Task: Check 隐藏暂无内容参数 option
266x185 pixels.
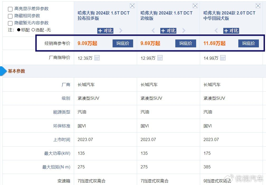Action: pos(10,23)
